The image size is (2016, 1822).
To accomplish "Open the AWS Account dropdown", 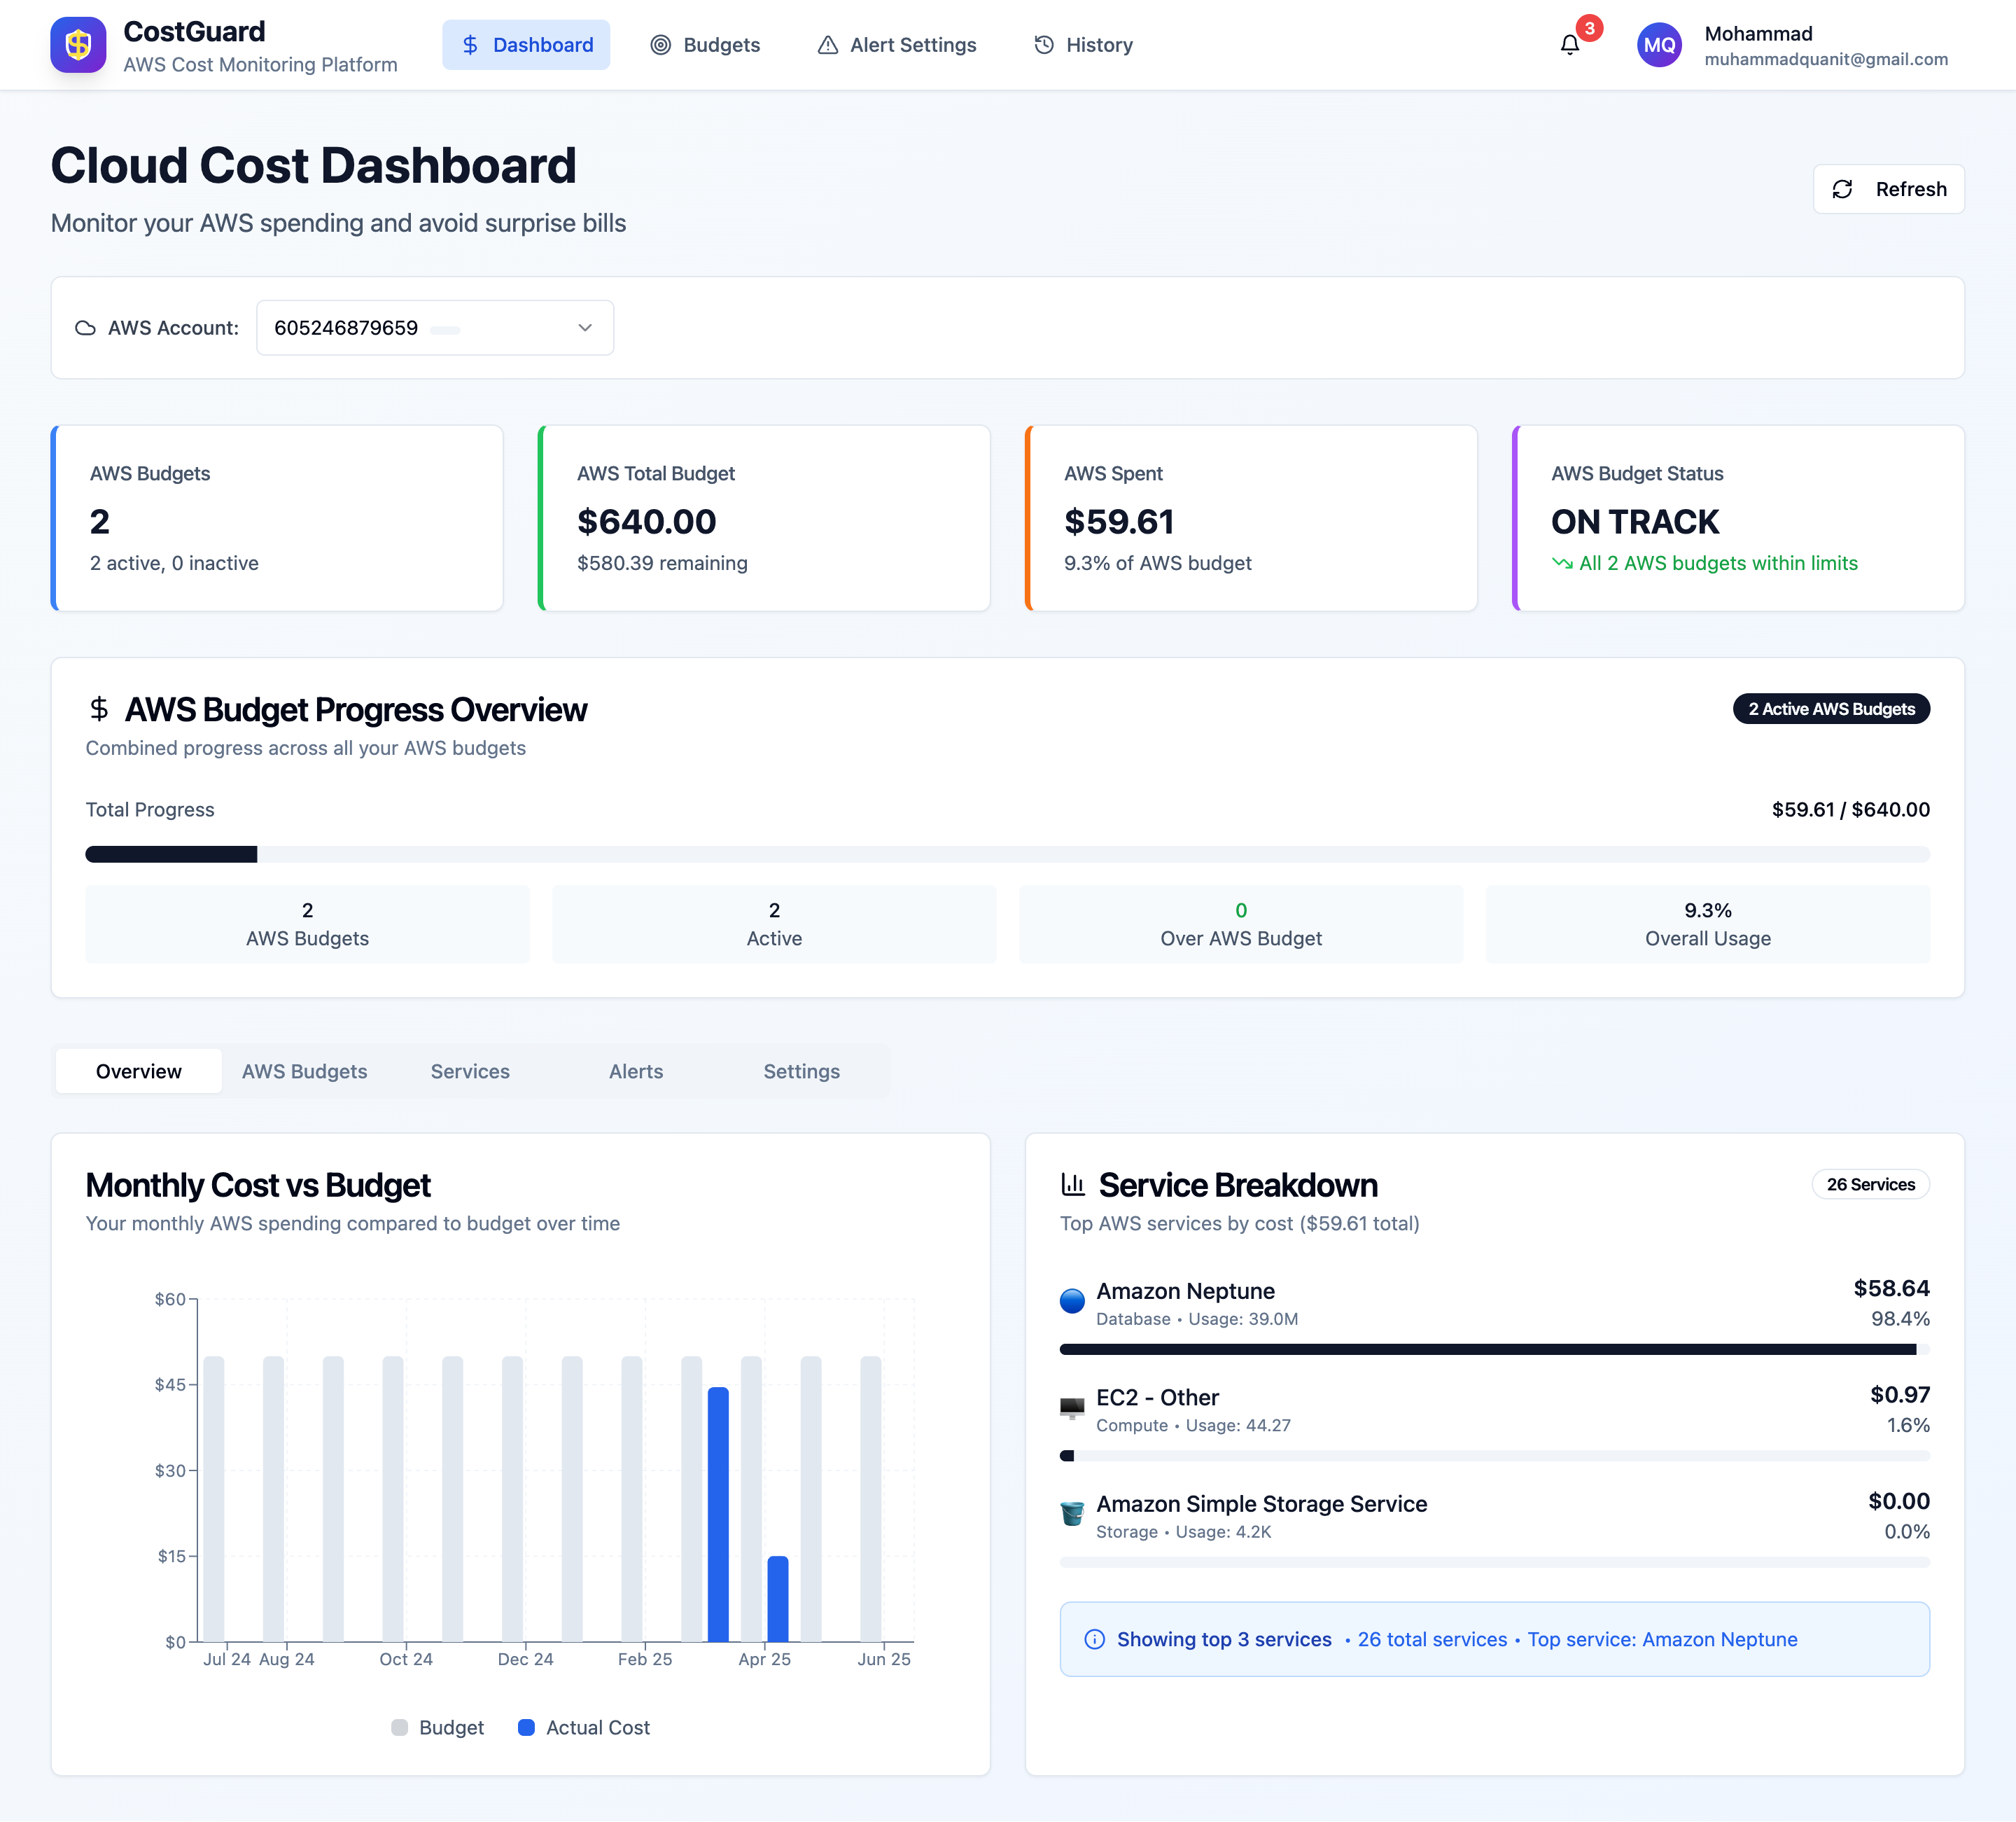I will tap(434, 328).
